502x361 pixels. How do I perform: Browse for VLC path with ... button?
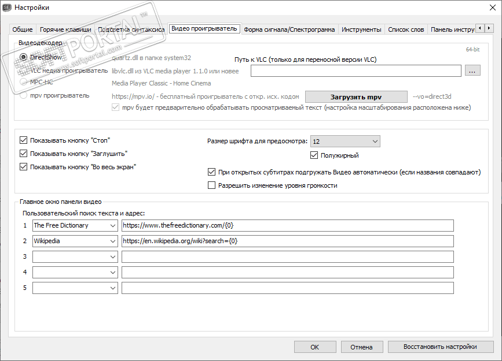tap(472, 70)
